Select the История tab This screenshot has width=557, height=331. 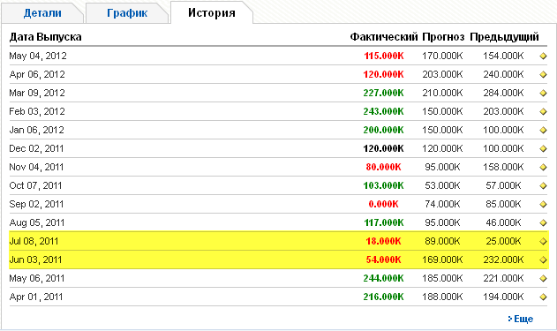[211, 12]
